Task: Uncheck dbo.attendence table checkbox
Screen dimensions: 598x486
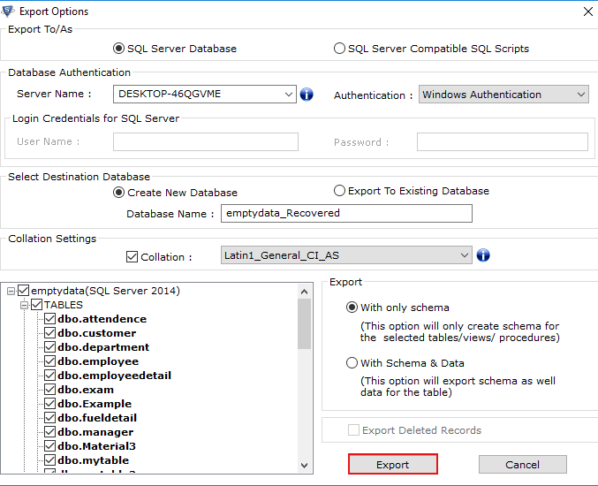Action: (50, 318)
